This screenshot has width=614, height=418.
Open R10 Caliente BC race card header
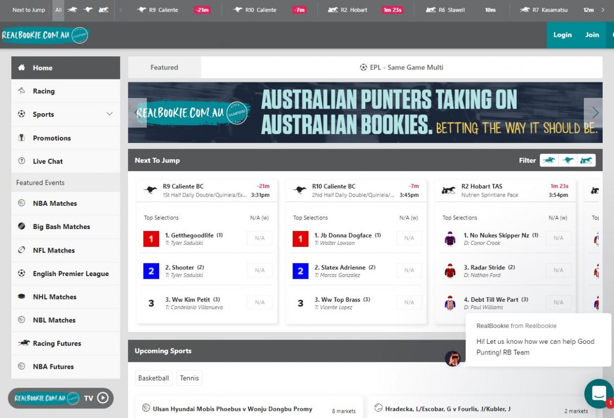(356, 191)
